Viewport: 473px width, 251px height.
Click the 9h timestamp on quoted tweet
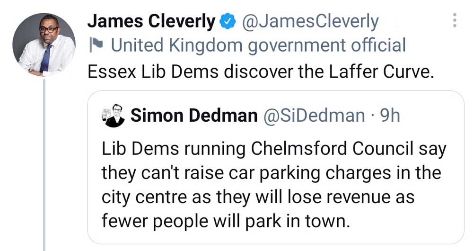[x=390, y=116]
